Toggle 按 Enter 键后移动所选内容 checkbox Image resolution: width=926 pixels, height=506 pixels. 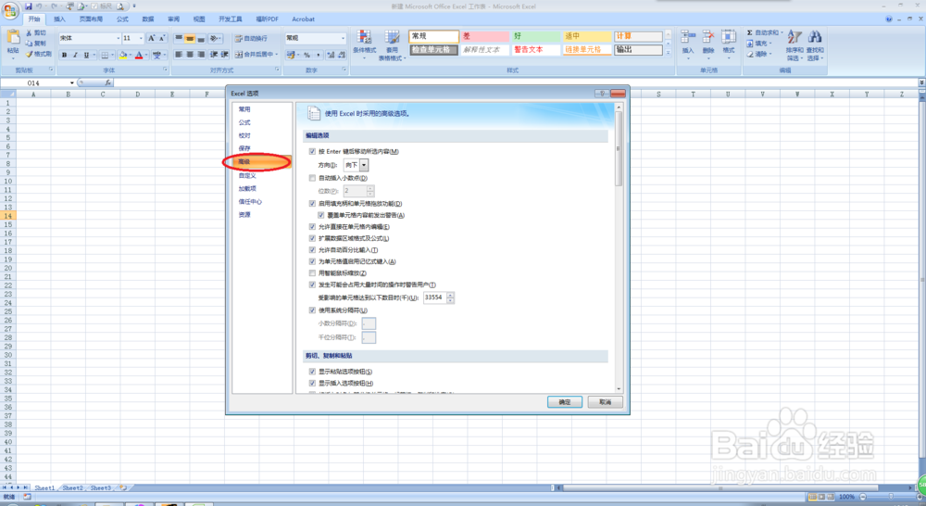point(312,151)
